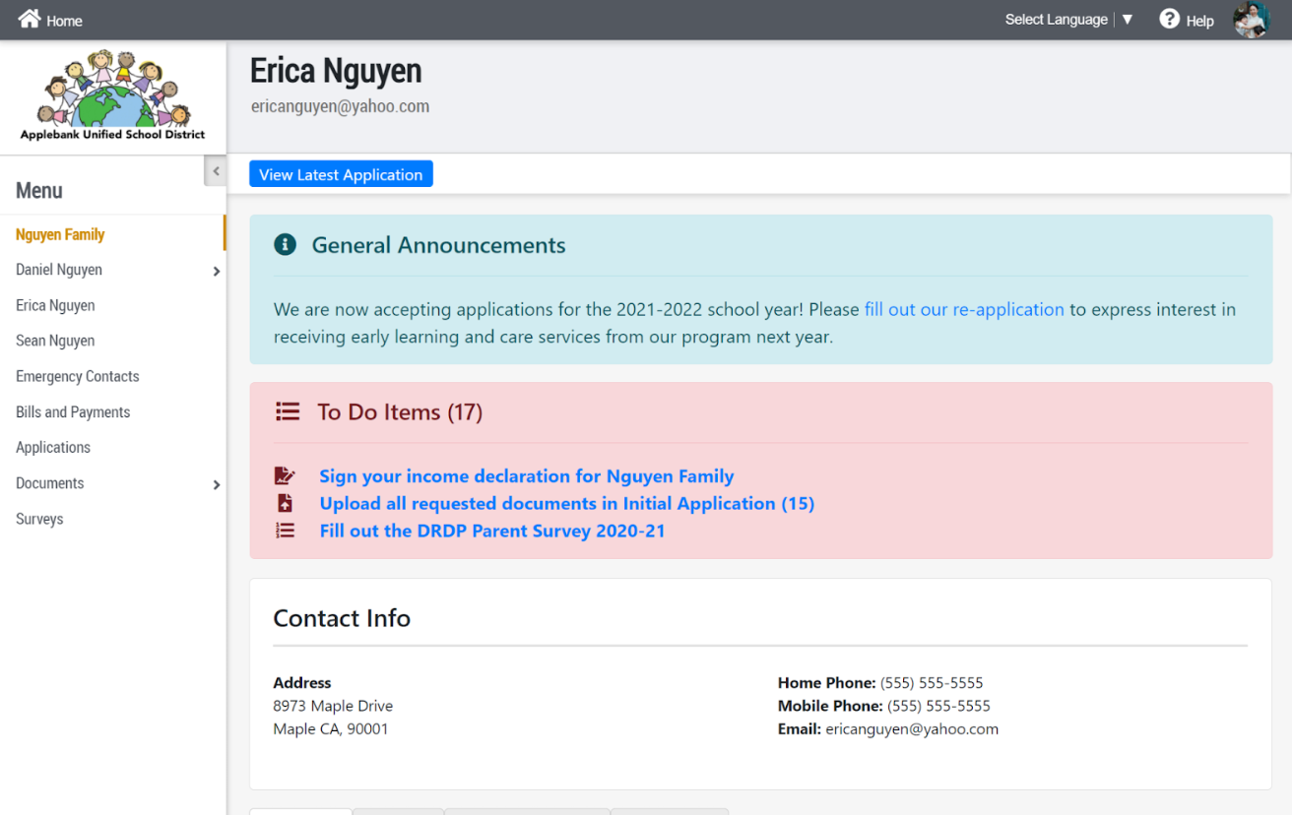The image size is (1292, 815).
Task: Expand the Daniel Nguyen submenu chevron
Action: pyautogui.click(x=217, y=271)
